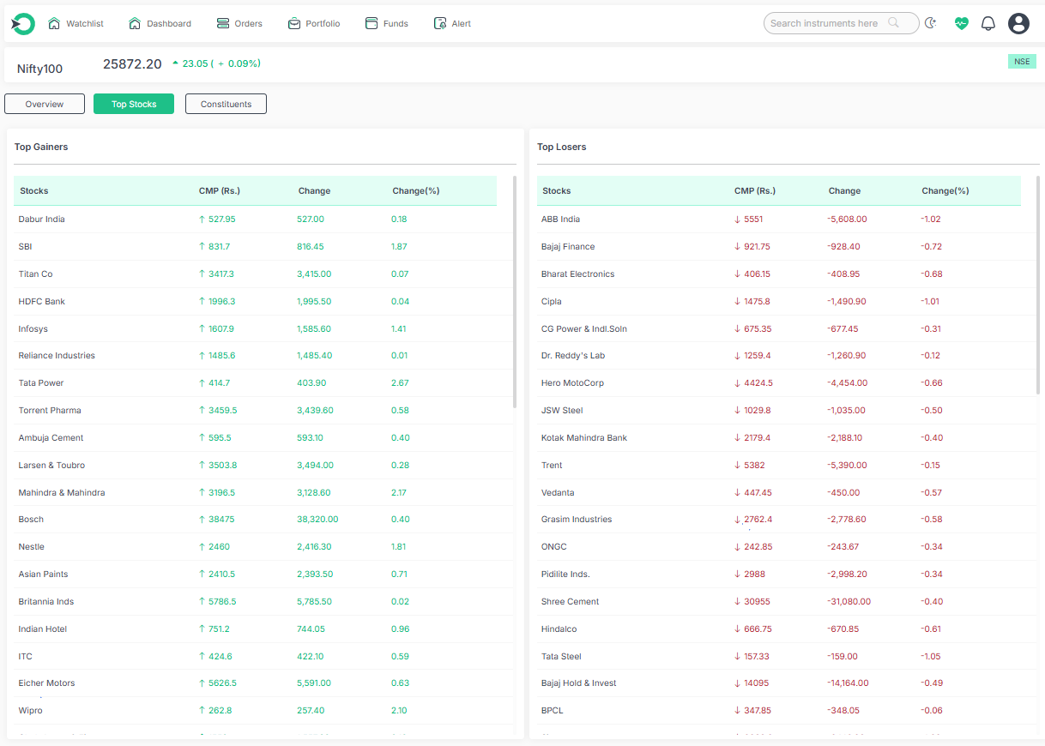This screenshot has width=1045, height=746.
Task: Click the Top Losers table scrollbar
Action: pyautogui.click(x=1038, y=283)
